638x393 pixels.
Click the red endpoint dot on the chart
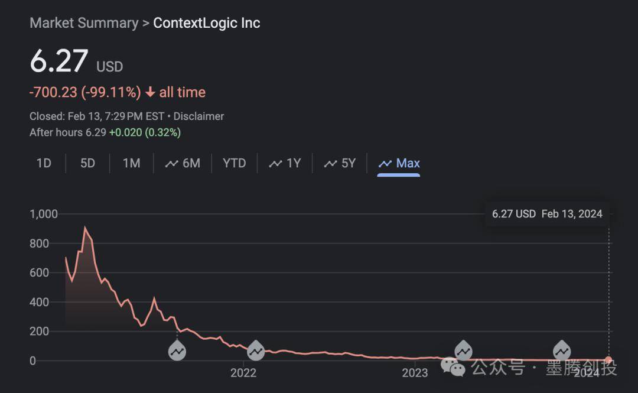pyautogui.click(x=609, y=360)
